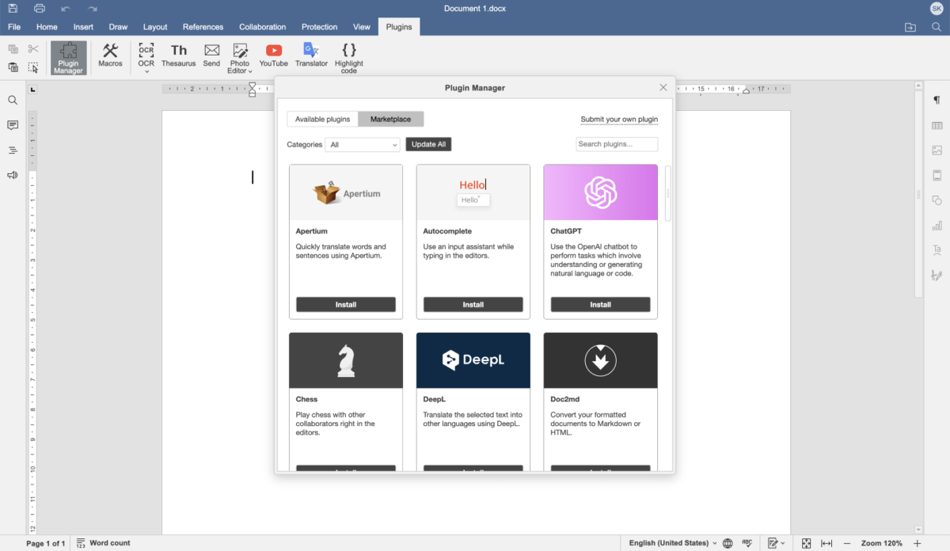Expand the Photo Editor dropdown arrow
Viewport: 950px width, 551px height.
point(250,71)
